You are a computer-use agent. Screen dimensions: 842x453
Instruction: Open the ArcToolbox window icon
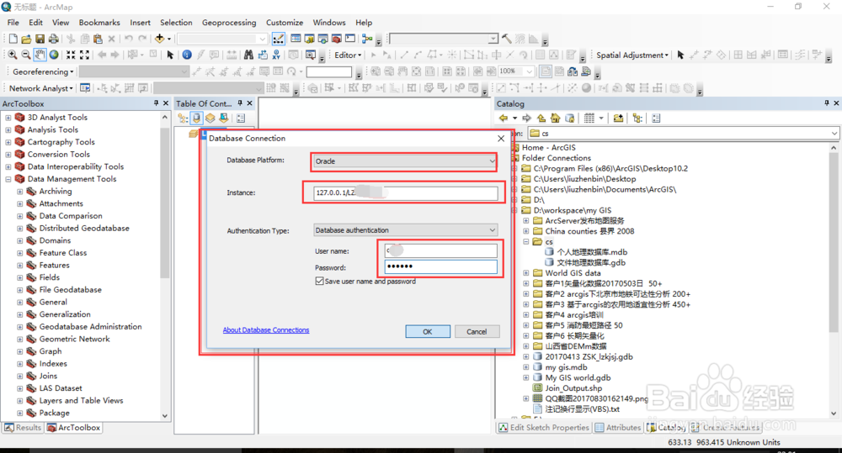336,39
